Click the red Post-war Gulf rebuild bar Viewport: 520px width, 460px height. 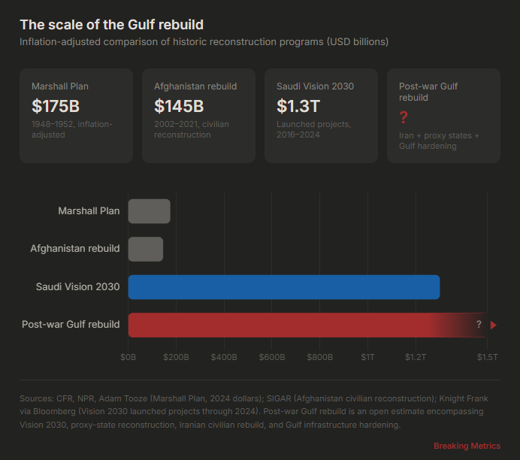click(x=301, y=325)
